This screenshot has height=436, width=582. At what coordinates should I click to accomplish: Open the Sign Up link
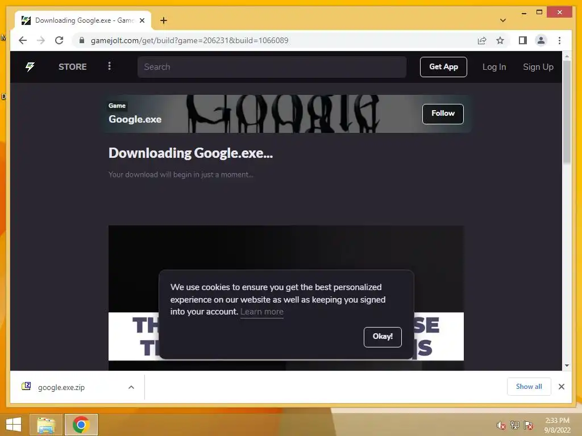538,67
